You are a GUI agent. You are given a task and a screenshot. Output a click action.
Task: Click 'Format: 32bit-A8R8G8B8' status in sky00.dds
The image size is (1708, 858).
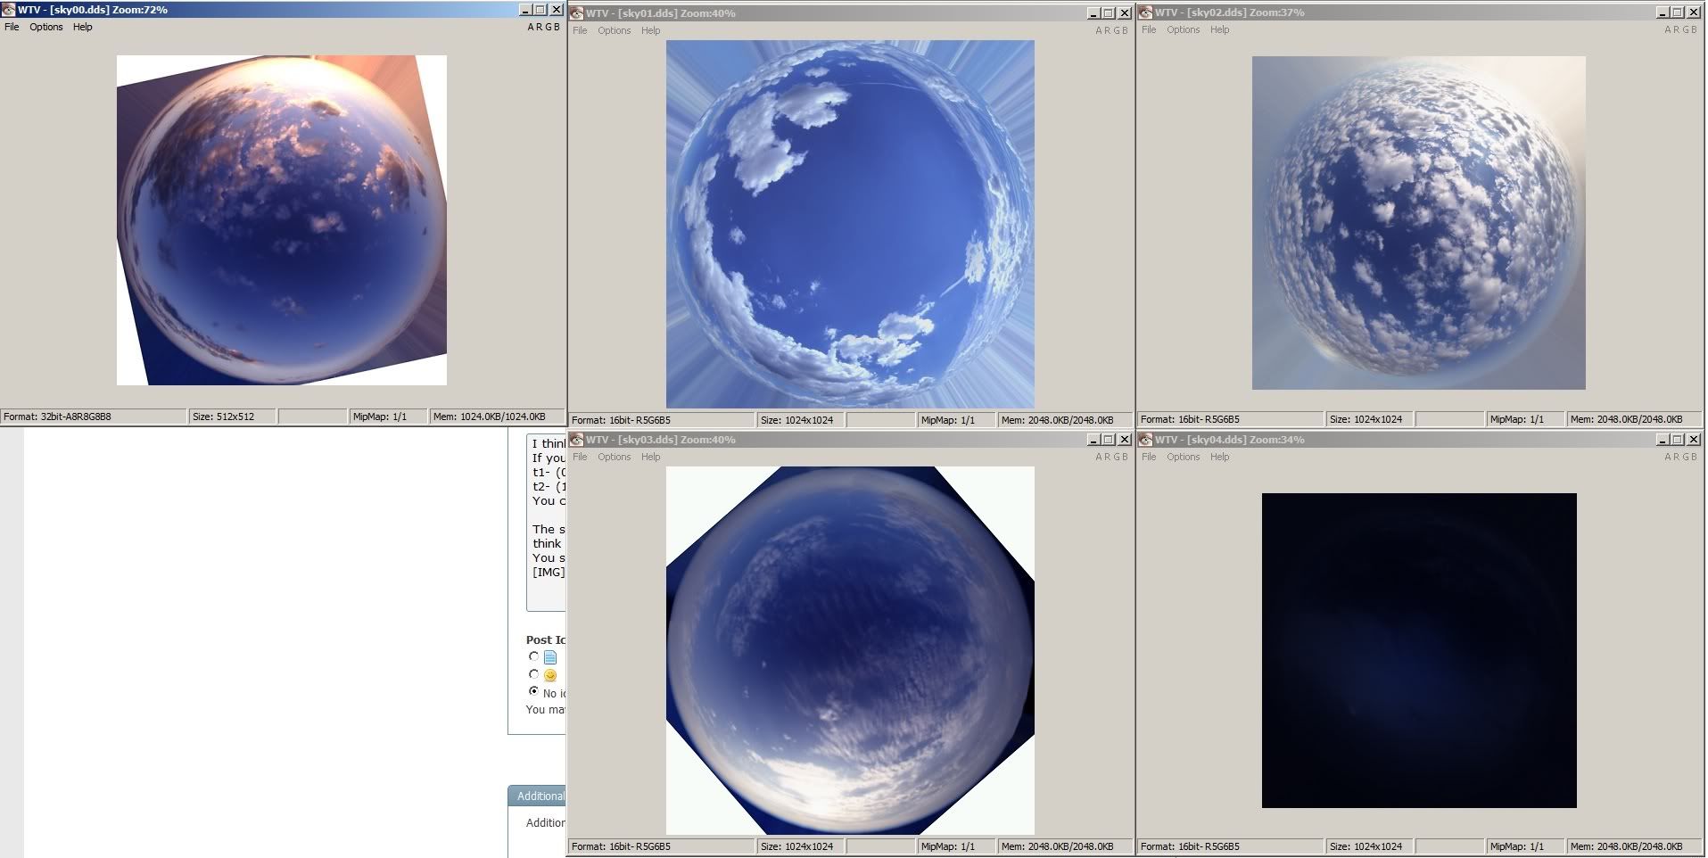click(x=94, y=417)
